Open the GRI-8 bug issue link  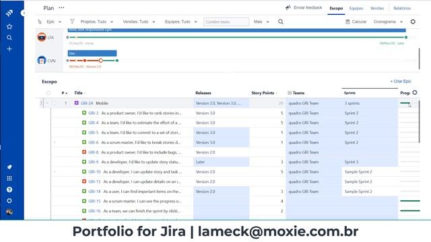click(94, 153)
